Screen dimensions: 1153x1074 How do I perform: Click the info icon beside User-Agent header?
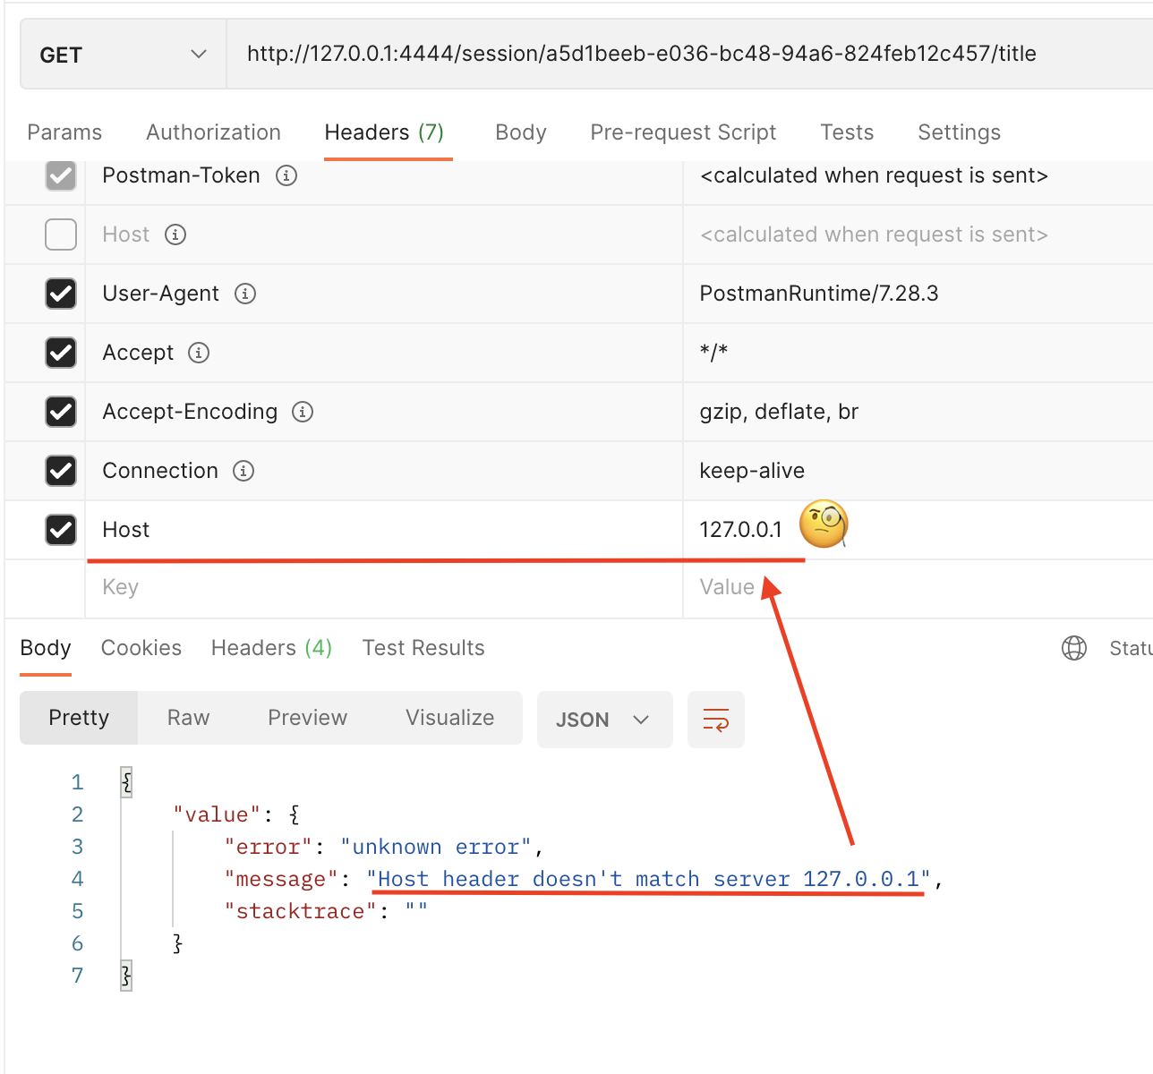[x=245, y=294]
